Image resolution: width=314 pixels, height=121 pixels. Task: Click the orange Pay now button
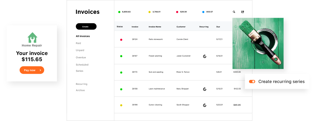pyautogui.click(x=32, y=70)
